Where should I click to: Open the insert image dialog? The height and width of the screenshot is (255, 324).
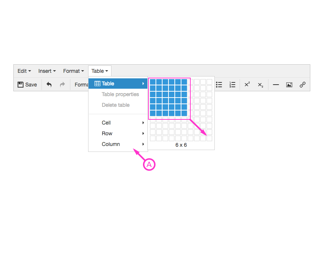[x=289, y=85]
